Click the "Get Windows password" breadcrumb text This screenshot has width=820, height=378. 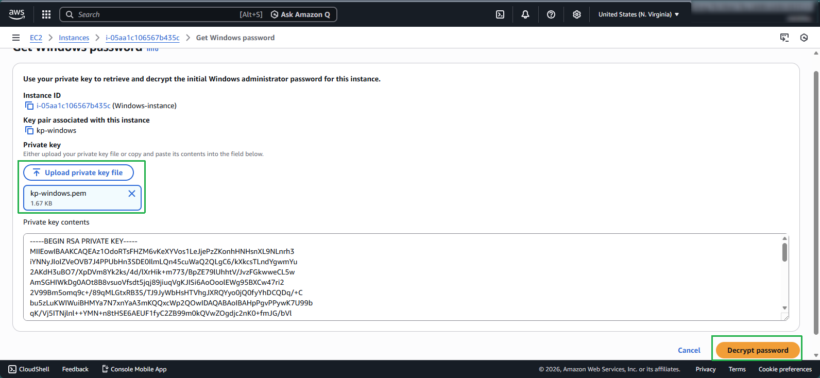(235, 38)
